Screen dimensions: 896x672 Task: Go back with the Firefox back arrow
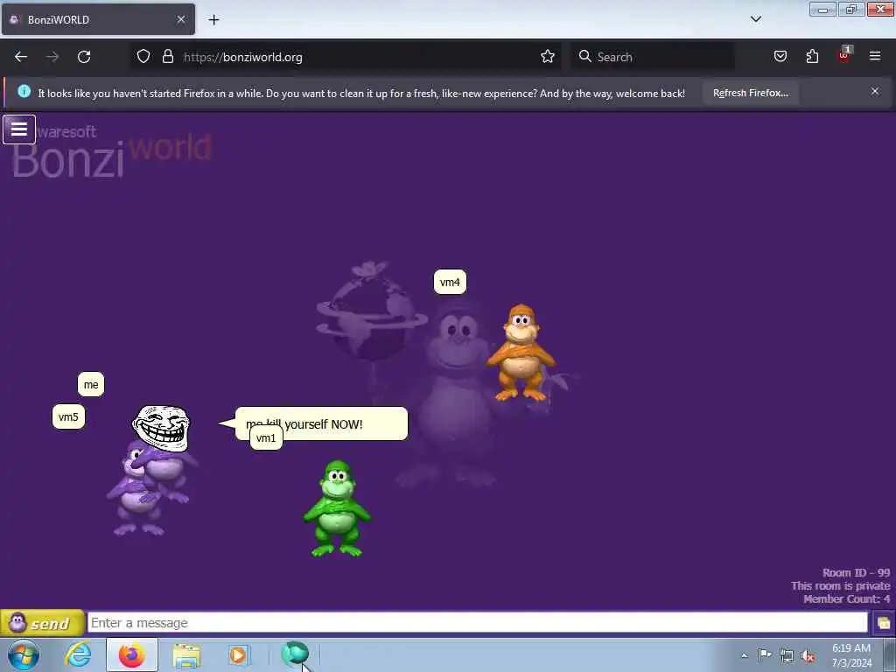(x=21, y=57)
